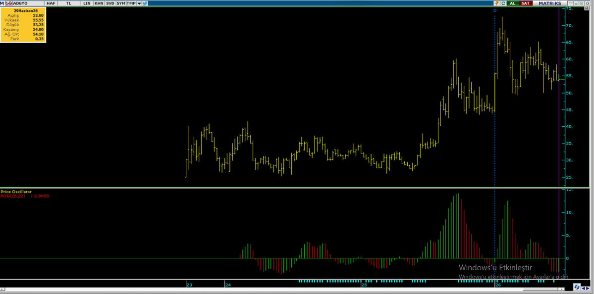The width and height of the screenshot is (594, 294).
Task: Open the TMP template button
Action: pyautogui.click(x=131, y=3)
